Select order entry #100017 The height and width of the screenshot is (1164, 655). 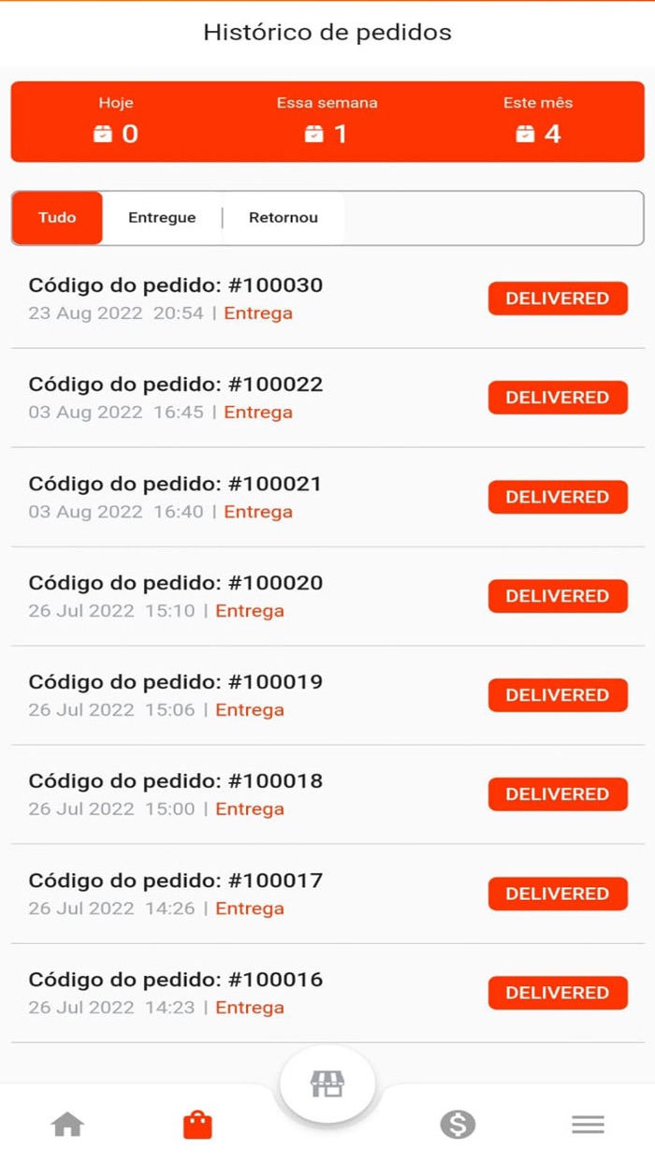176,880
